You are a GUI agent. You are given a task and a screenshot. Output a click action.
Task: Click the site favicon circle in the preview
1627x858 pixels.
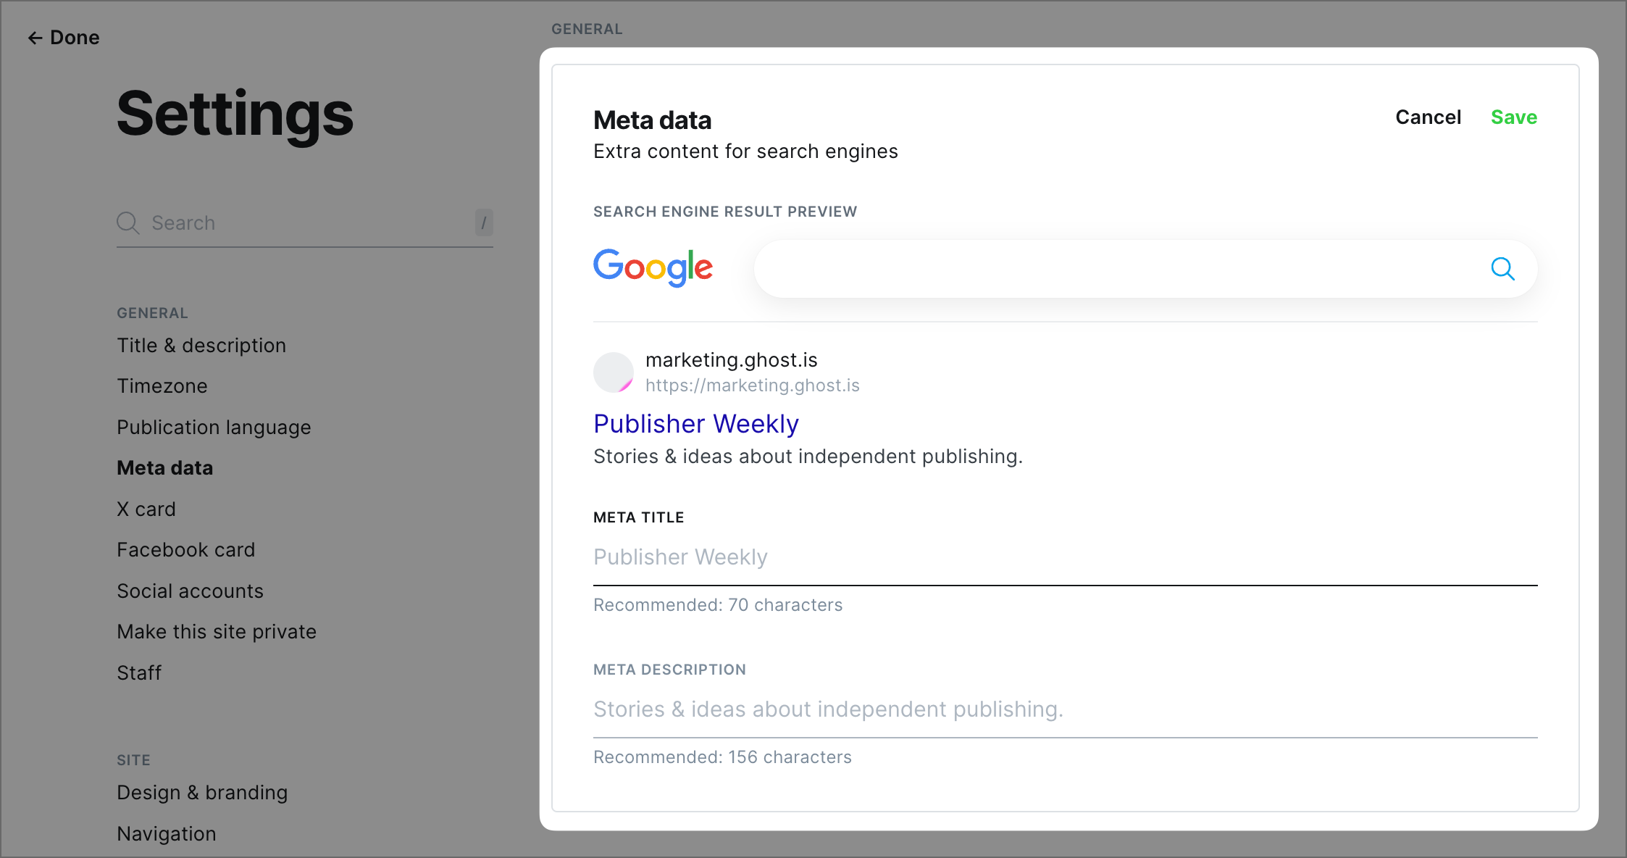click(613, 372)
